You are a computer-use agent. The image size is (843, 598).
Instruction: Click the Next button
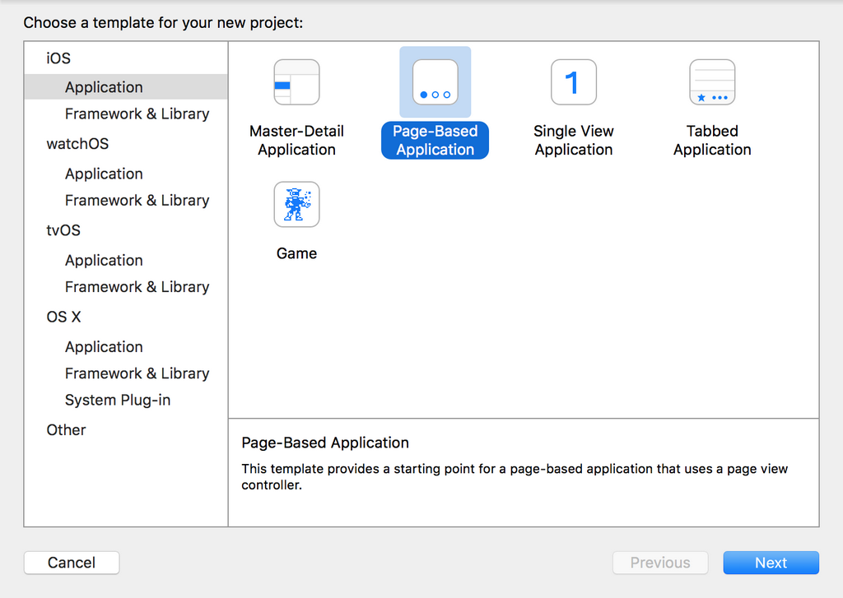pyautogui.click(x=771, y=563)
